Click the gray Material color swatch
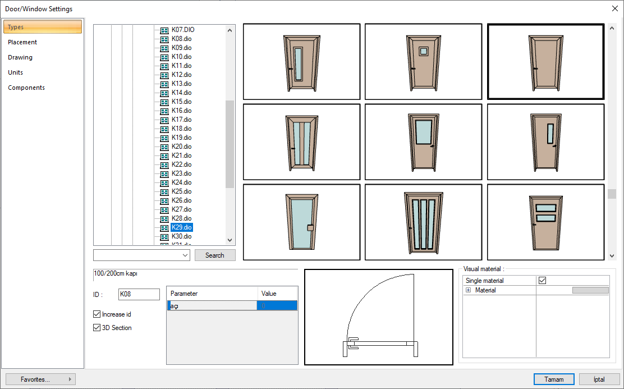Screen dimensions: 624x389 click(590, 290)
